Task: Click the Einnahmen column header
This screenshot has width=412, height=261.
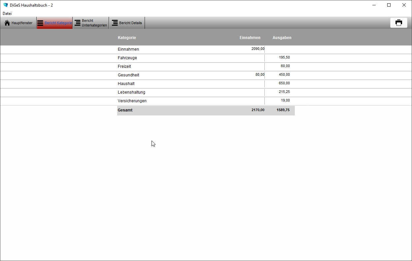Action: tap(250, 38)
